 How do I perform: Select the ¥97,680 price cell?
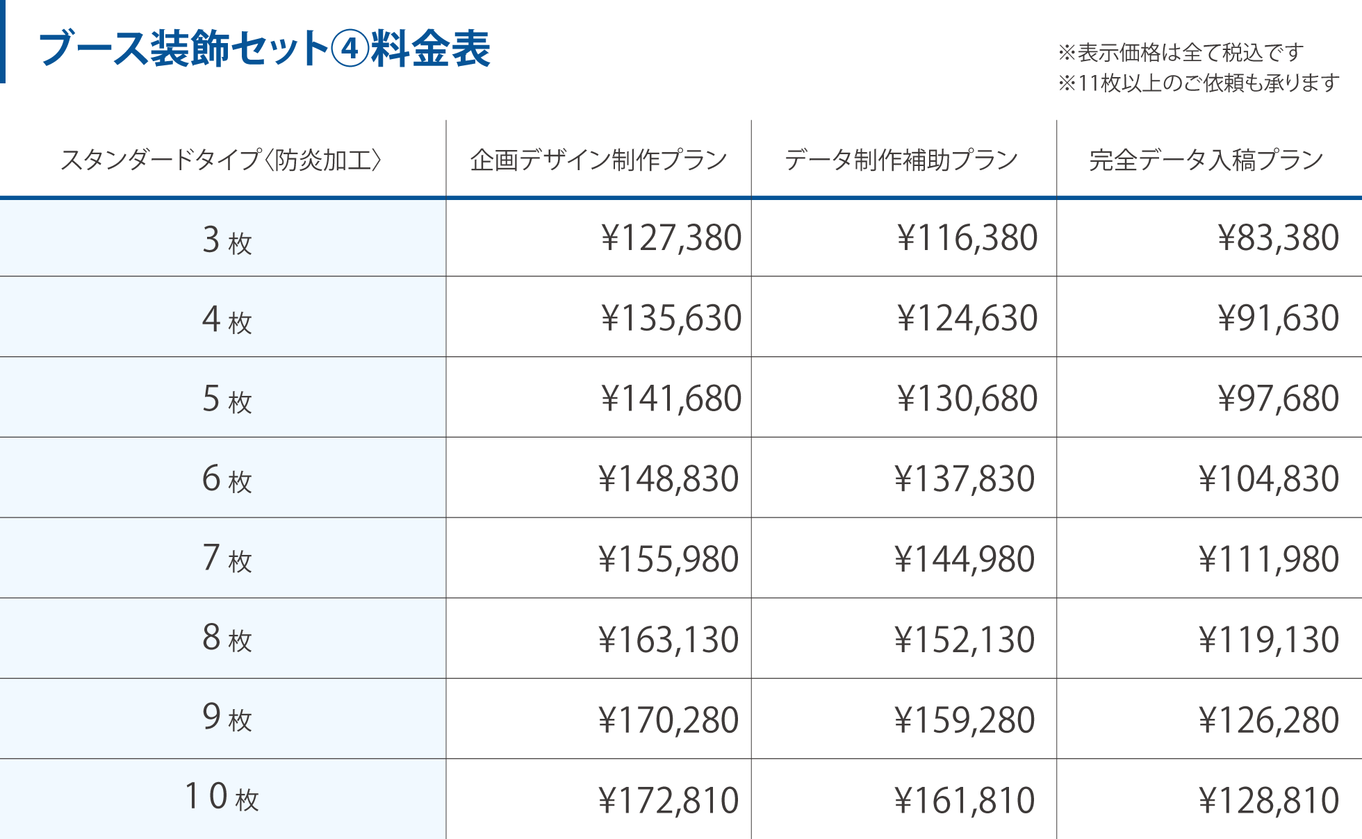click(1278, 399)
